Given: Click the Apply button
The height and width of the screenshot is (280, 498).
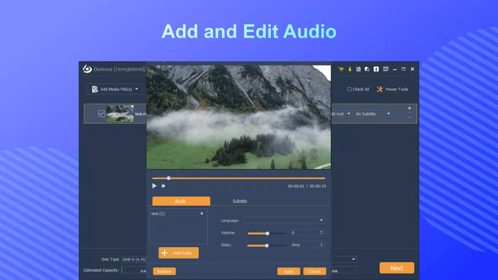Looking at the screenshot, I should pos(289,271).
